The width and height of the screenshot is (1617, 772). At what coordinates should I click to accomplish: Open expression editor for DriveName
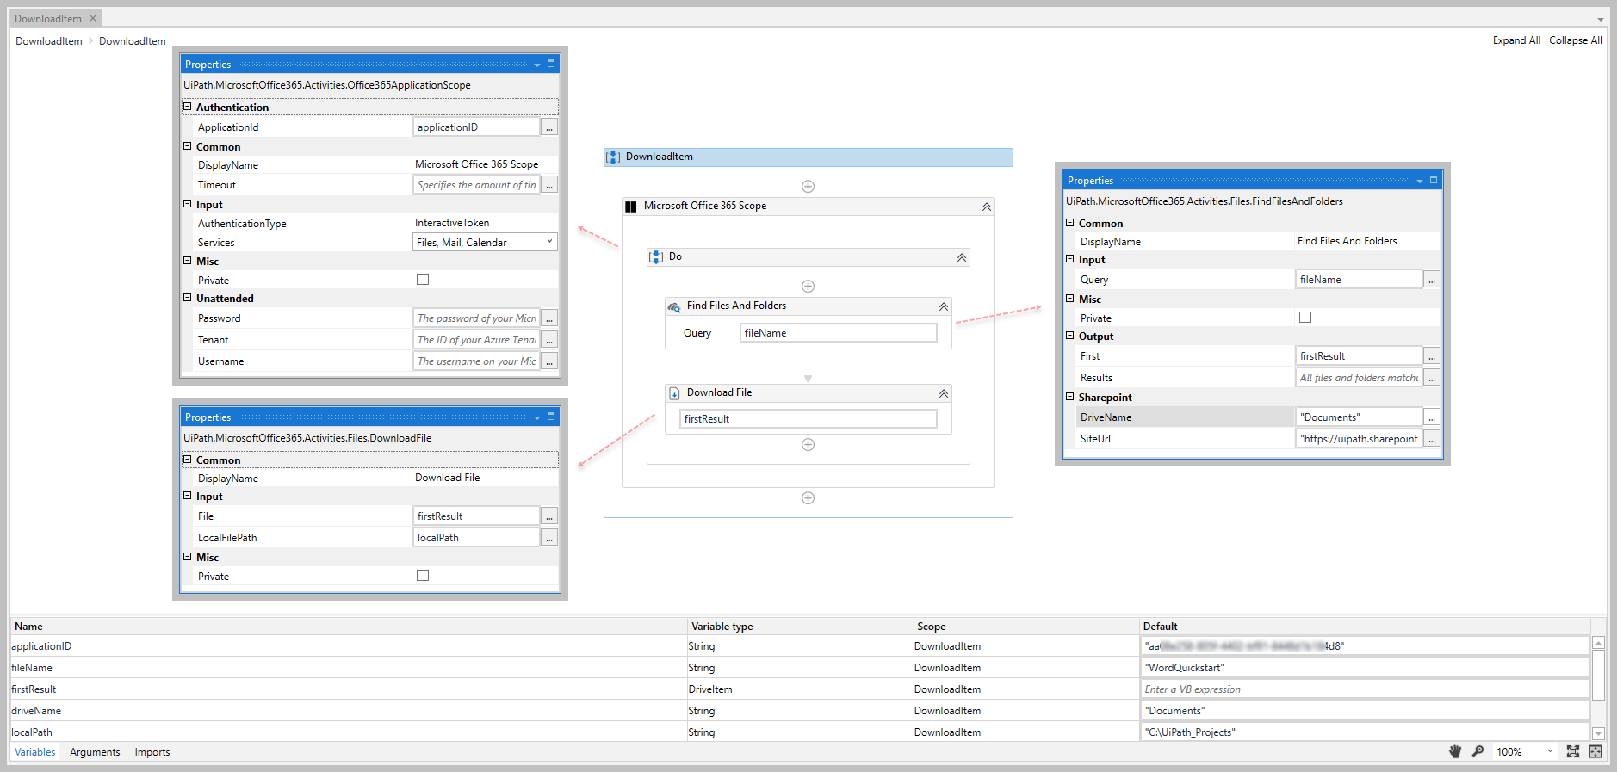pos(1432,417)
